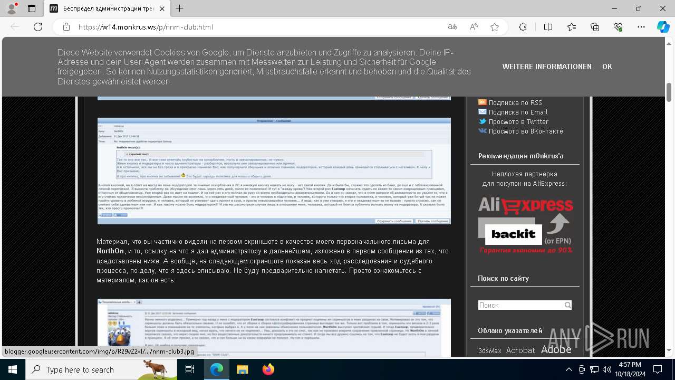Click the RSS feed icon
Viewport: 675px width, 380px height.
click(482, 102)
